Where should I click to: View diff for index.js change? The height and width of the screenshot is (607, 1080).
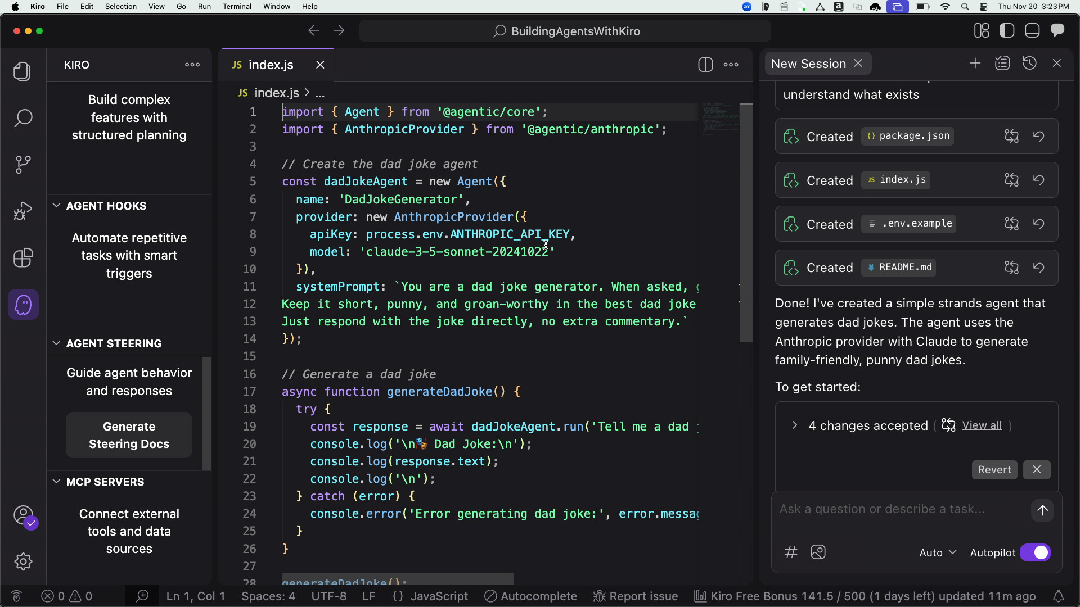[x=1011, y=180]
